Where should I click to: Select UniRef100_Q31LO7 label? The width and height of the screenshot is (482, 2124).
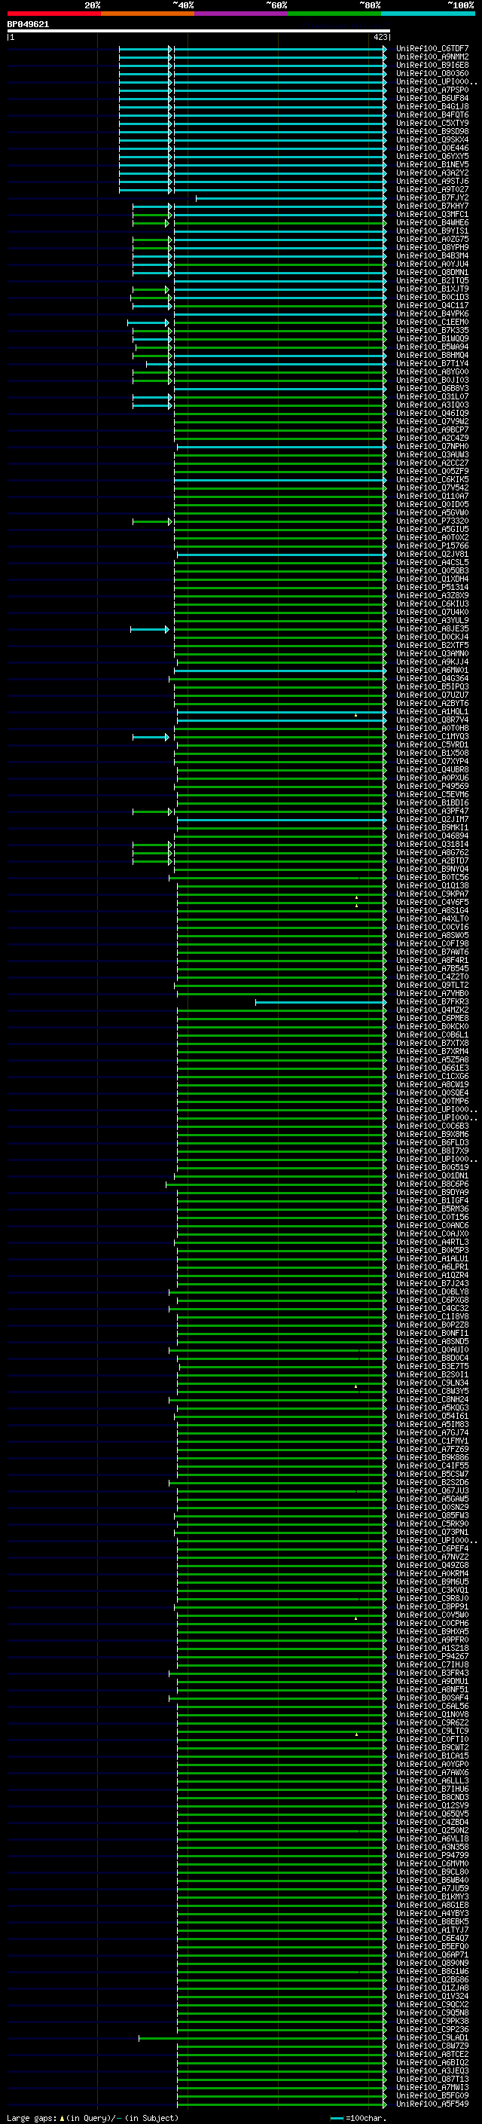(432, 396)
